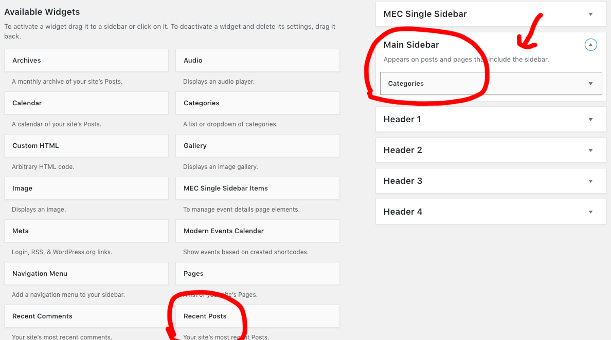
Task: Pick the Custom HTML widget
Action: 86,146
